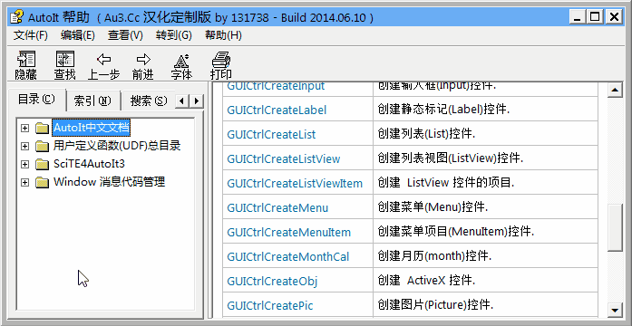
Task: Minimize the AutoIt help window
Action: tap(578, 17)
